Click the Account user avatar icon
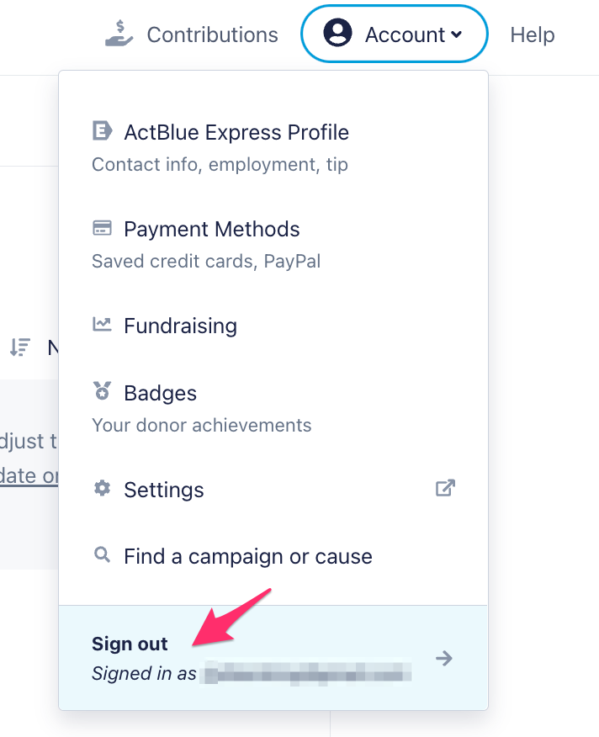The width and height of the screenshot is (599, 737). [337, 34]
